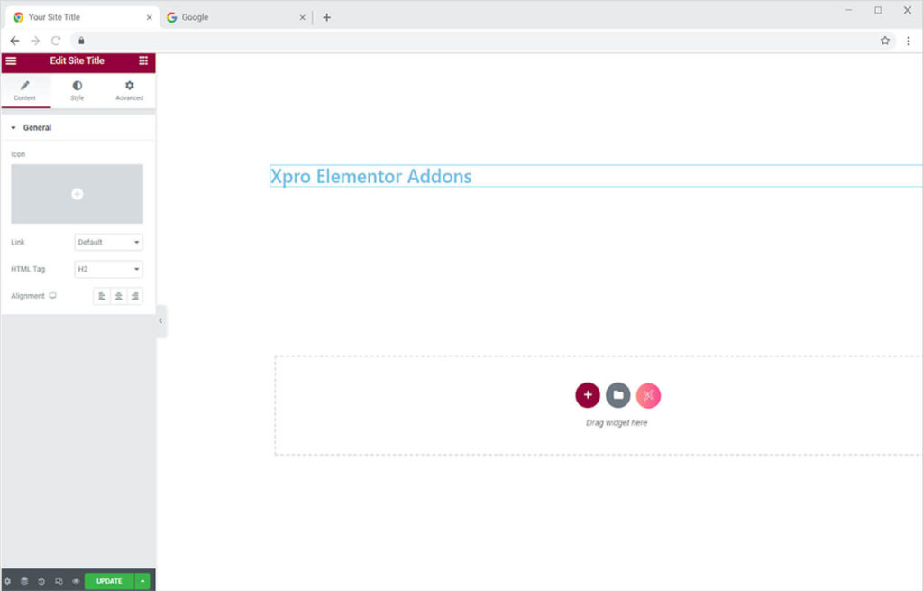
Task: Open the HTML Tag dropdown
Action: (x=108, y=269)
